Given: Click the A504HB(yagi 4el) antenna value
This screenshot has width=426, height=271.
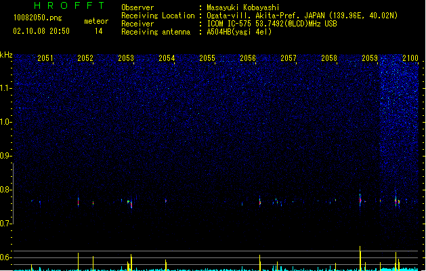Looking at the screenshot, I should pyautogui.click(x=239, y=32).
